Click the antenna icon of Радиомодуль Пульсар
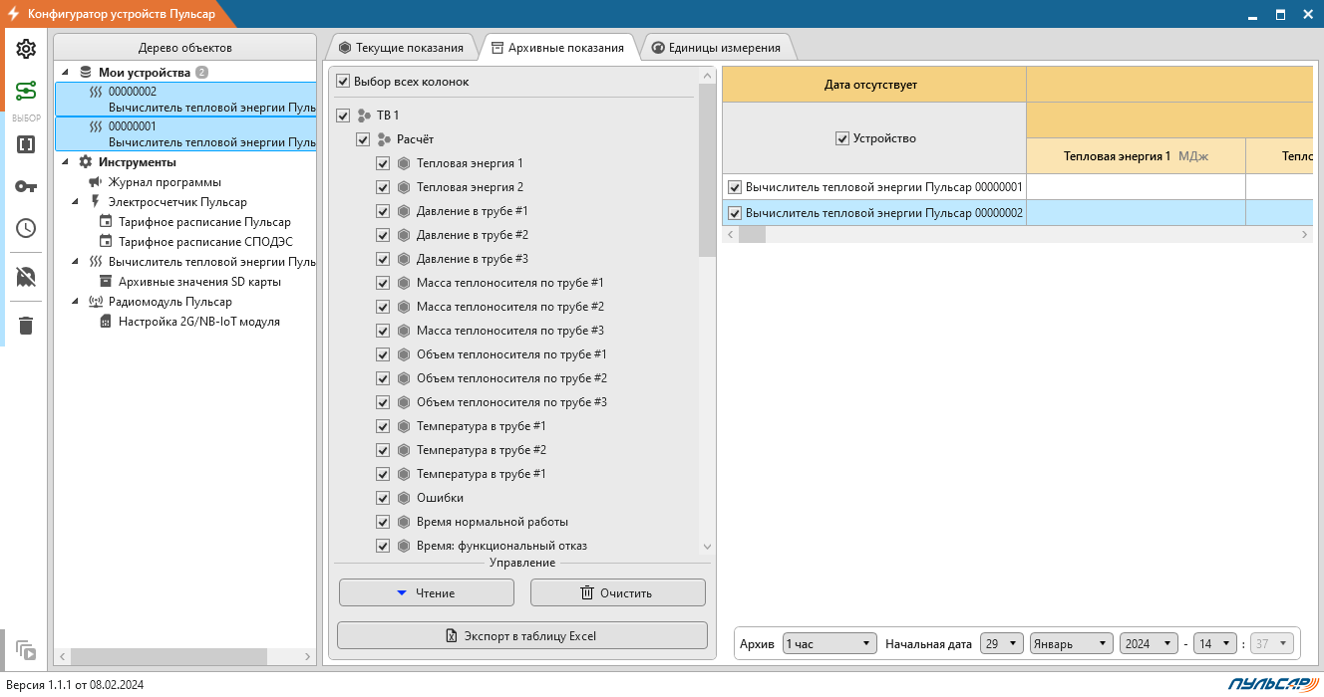Image resolution: width=1324 pixels, height=697 pixels. click(96, 302)
